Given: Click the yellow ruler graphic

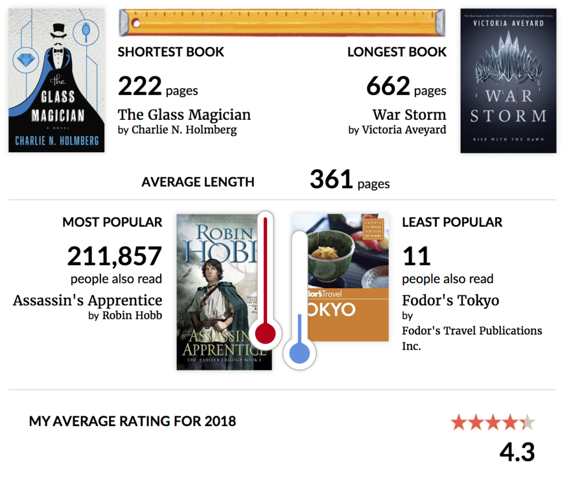Looking at the screenshot, I should (282, 23).
